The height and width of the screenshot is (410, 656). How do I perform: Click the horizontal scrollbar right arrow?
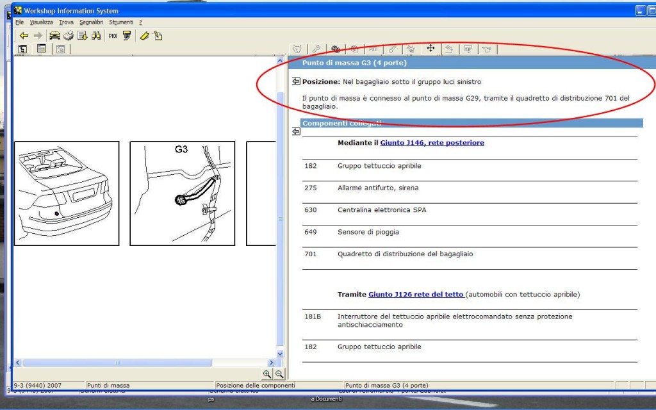click(272, 363)
